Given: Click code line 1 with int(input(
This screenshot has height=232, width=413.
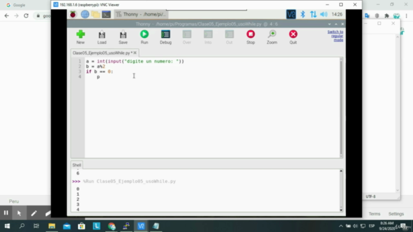Looking at the screenshot, I should (135, 61).
